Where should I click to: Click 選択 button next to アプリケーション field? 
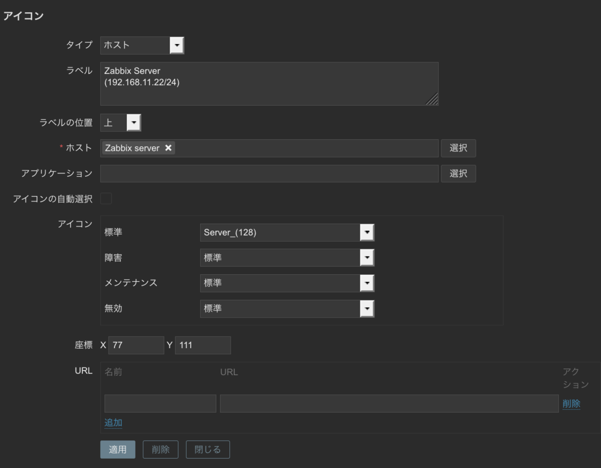tap(458, 173)
